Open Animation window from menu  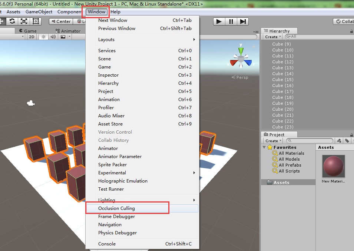click(x=142, y=100)
